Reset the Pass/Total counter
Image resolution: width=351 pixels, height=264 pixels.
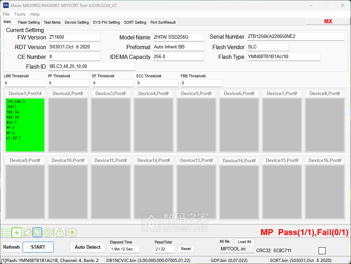(186, 249)
